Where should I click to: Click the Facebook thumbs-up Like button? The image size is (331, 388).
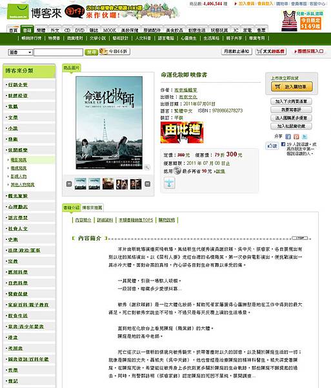[272, 145]
